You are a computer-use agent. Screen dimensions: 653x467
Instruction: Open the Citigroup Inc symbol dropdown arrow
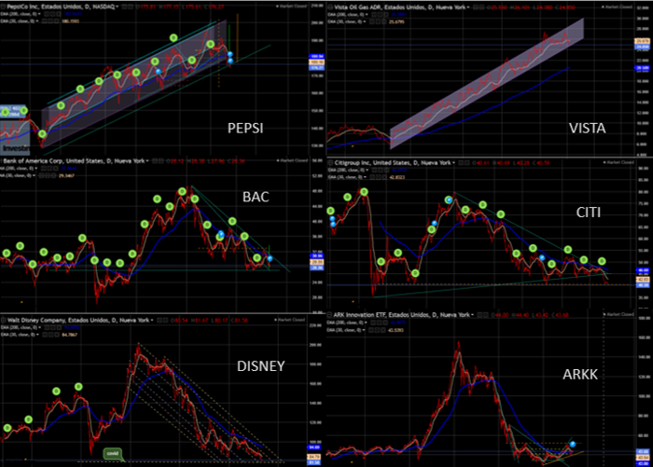pos(454,163)
